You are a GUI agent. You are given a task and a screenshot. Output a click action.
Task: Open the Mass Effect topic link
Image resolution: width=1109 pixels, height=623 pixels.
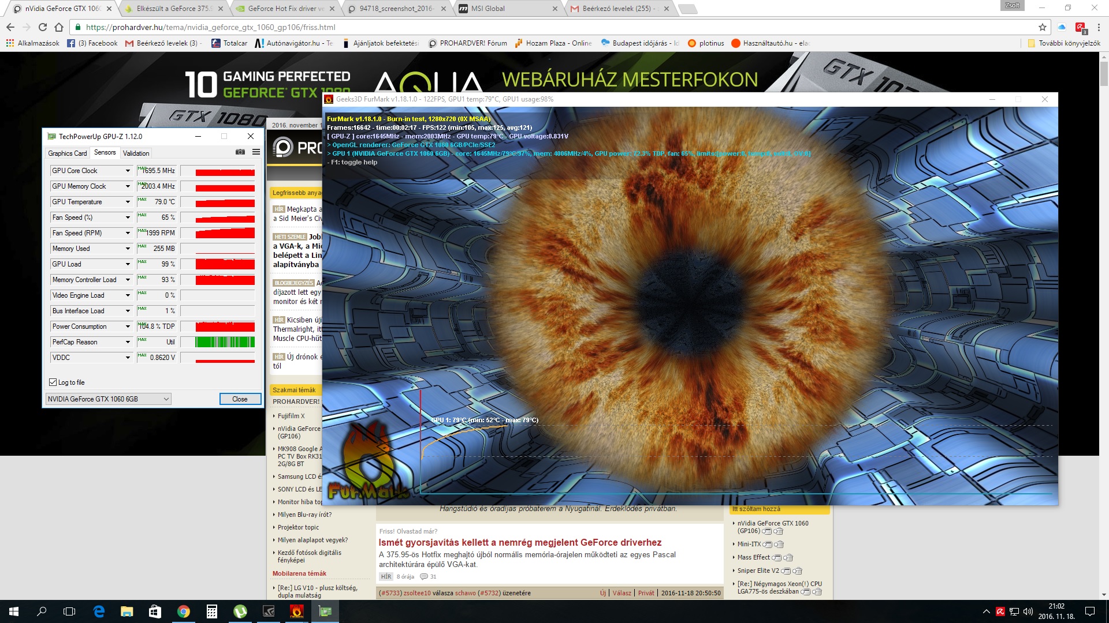[x=753, y=557]
